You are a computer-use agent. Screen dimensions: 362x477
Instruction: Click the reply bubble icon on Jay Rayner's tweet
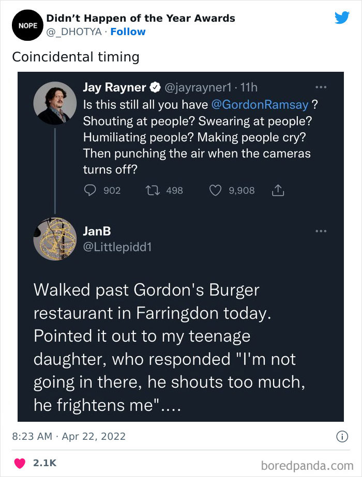[90, 190]
